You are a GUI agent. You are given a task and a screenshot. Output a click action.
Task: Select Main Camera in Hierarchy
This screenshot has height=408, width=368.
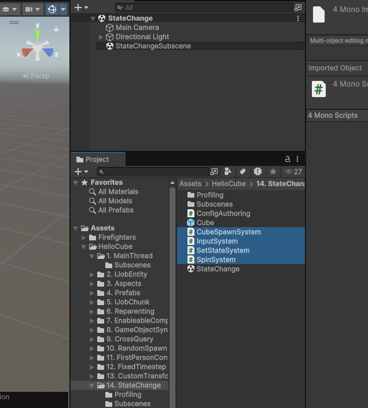tap(137, 28)
